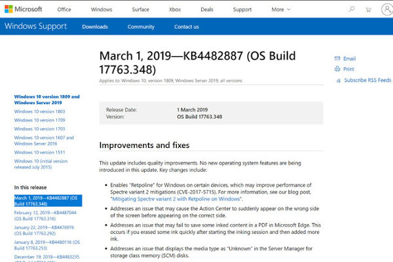Open January 22, 2019 KB4476976 release
Image resolution: width=393 pixels, height=262 pixels.
point(44,231)
